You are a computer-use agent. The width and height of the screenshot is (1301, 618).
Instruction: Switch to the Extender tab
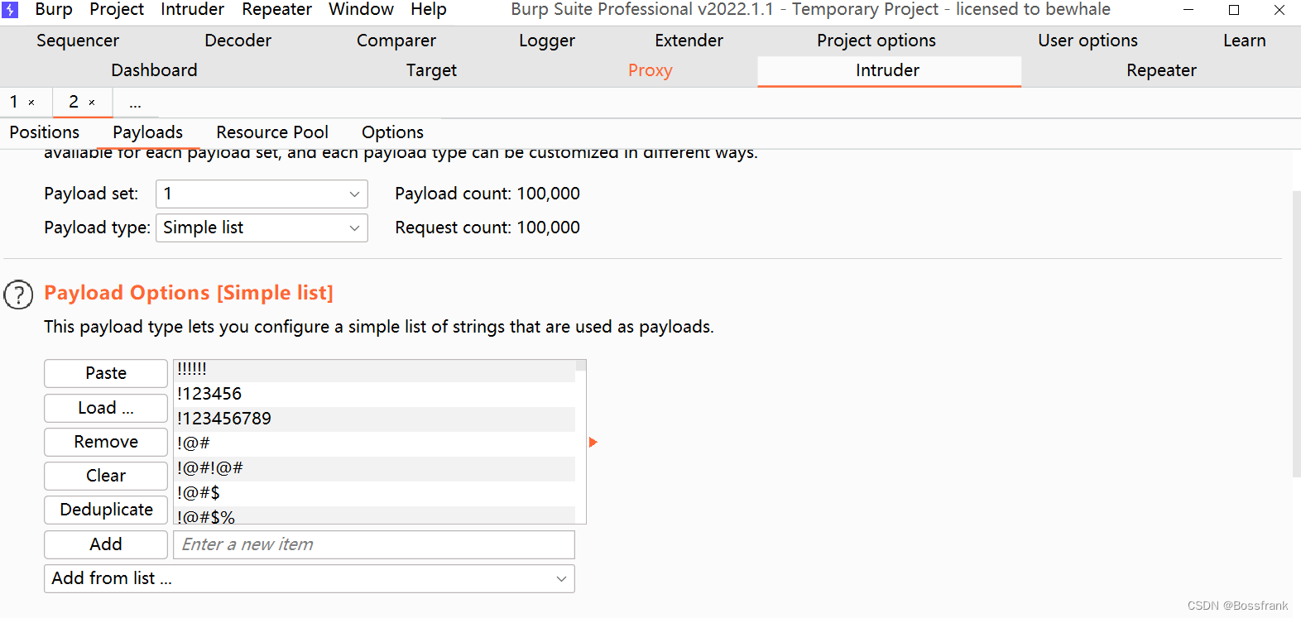689,41
